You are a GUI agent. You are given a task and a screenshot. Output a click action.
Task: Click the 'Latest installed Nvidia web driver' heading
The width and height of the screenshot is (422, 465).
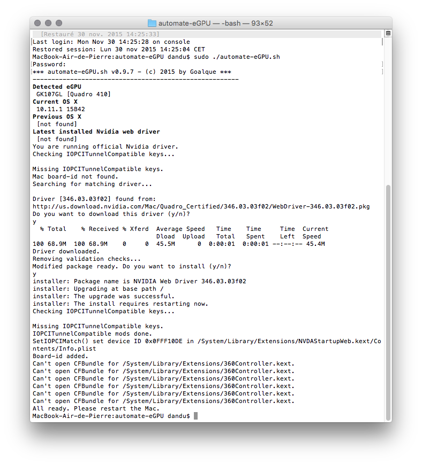pyautogui.click(x=96, y=131)
